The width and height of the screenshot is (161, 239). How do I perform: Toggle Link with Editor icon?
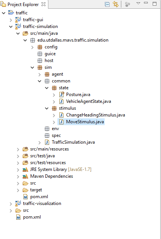116,4
